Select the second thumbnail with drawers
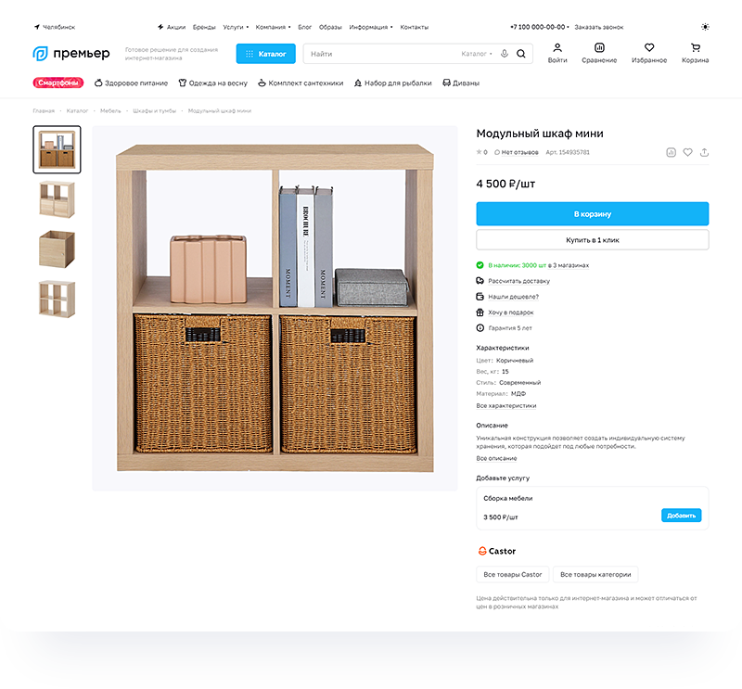Image resolution: width=742 pixels, height=689 pixels. pyautogui.click(x=57, y=199)
